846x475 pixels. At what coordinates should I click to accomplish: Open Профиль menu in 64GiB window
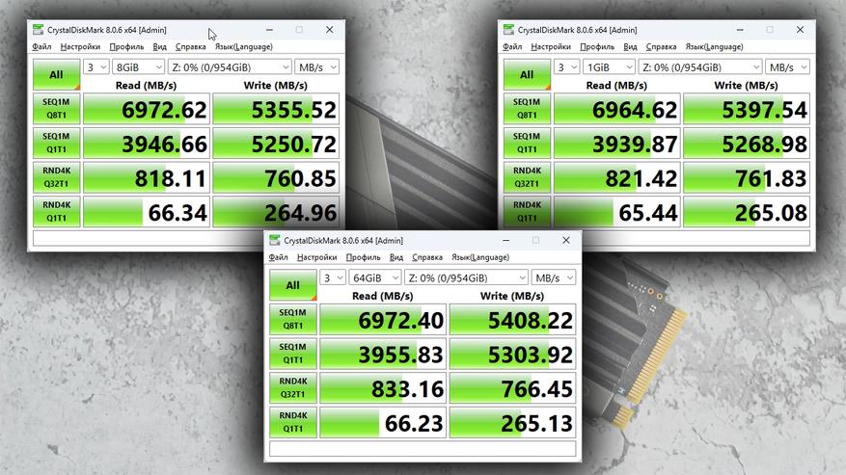point(363,257)
